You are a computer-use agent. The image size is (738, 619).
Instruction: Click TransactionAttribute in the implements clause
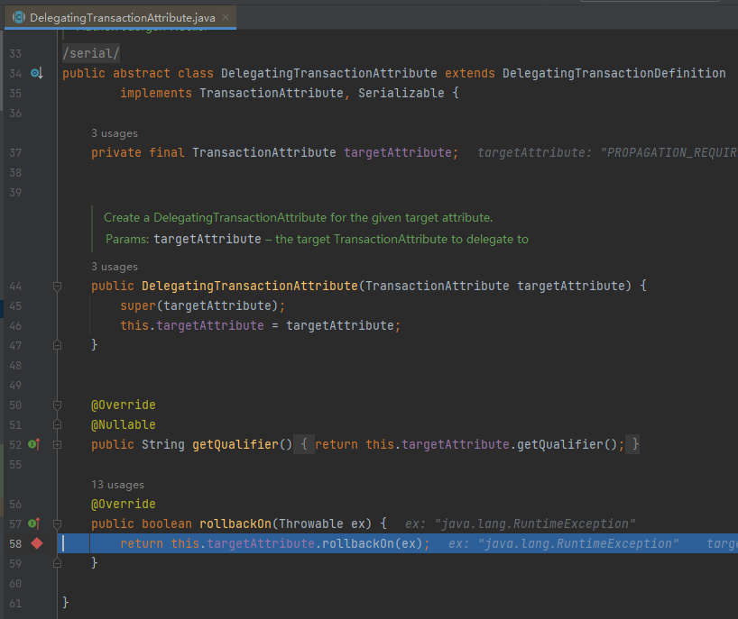click(x=272, y=93)
